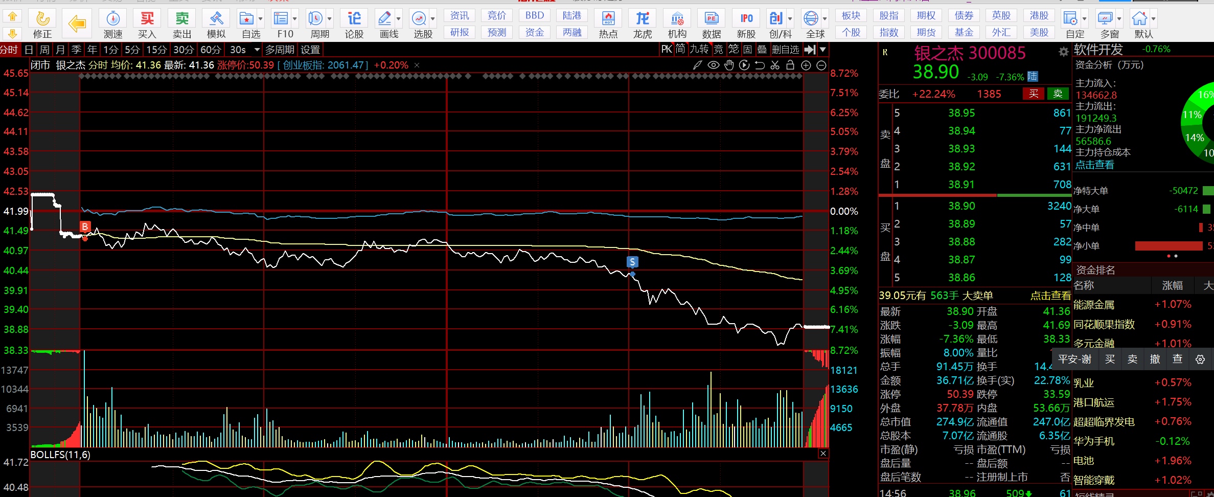Expand the F10 dropdown arrow
The height and width of the screenshot is (497, 1214).
click(295, 19)
